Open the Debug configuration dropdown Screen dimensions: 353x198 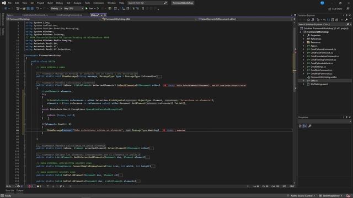click(56, 9)
